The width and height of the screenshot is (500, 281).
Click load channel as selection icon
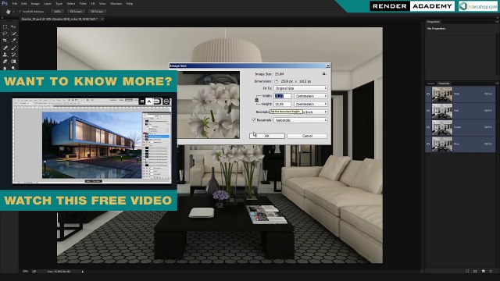467,271
